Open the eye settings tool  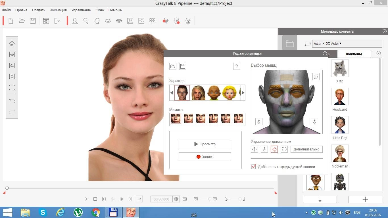[108, 21]
